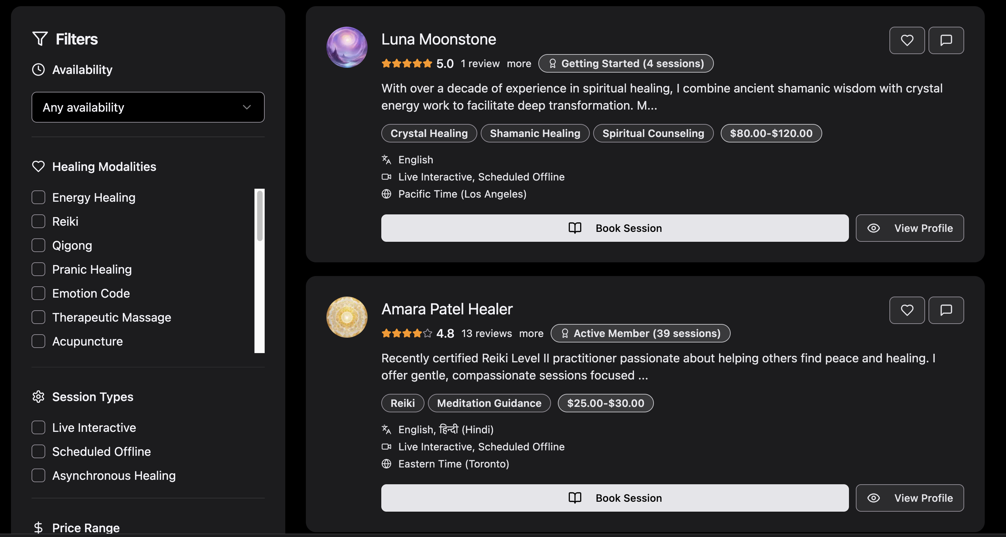Open the Any availability dropdown
This screenshot has width=1006, height=537.
(148, 107)
